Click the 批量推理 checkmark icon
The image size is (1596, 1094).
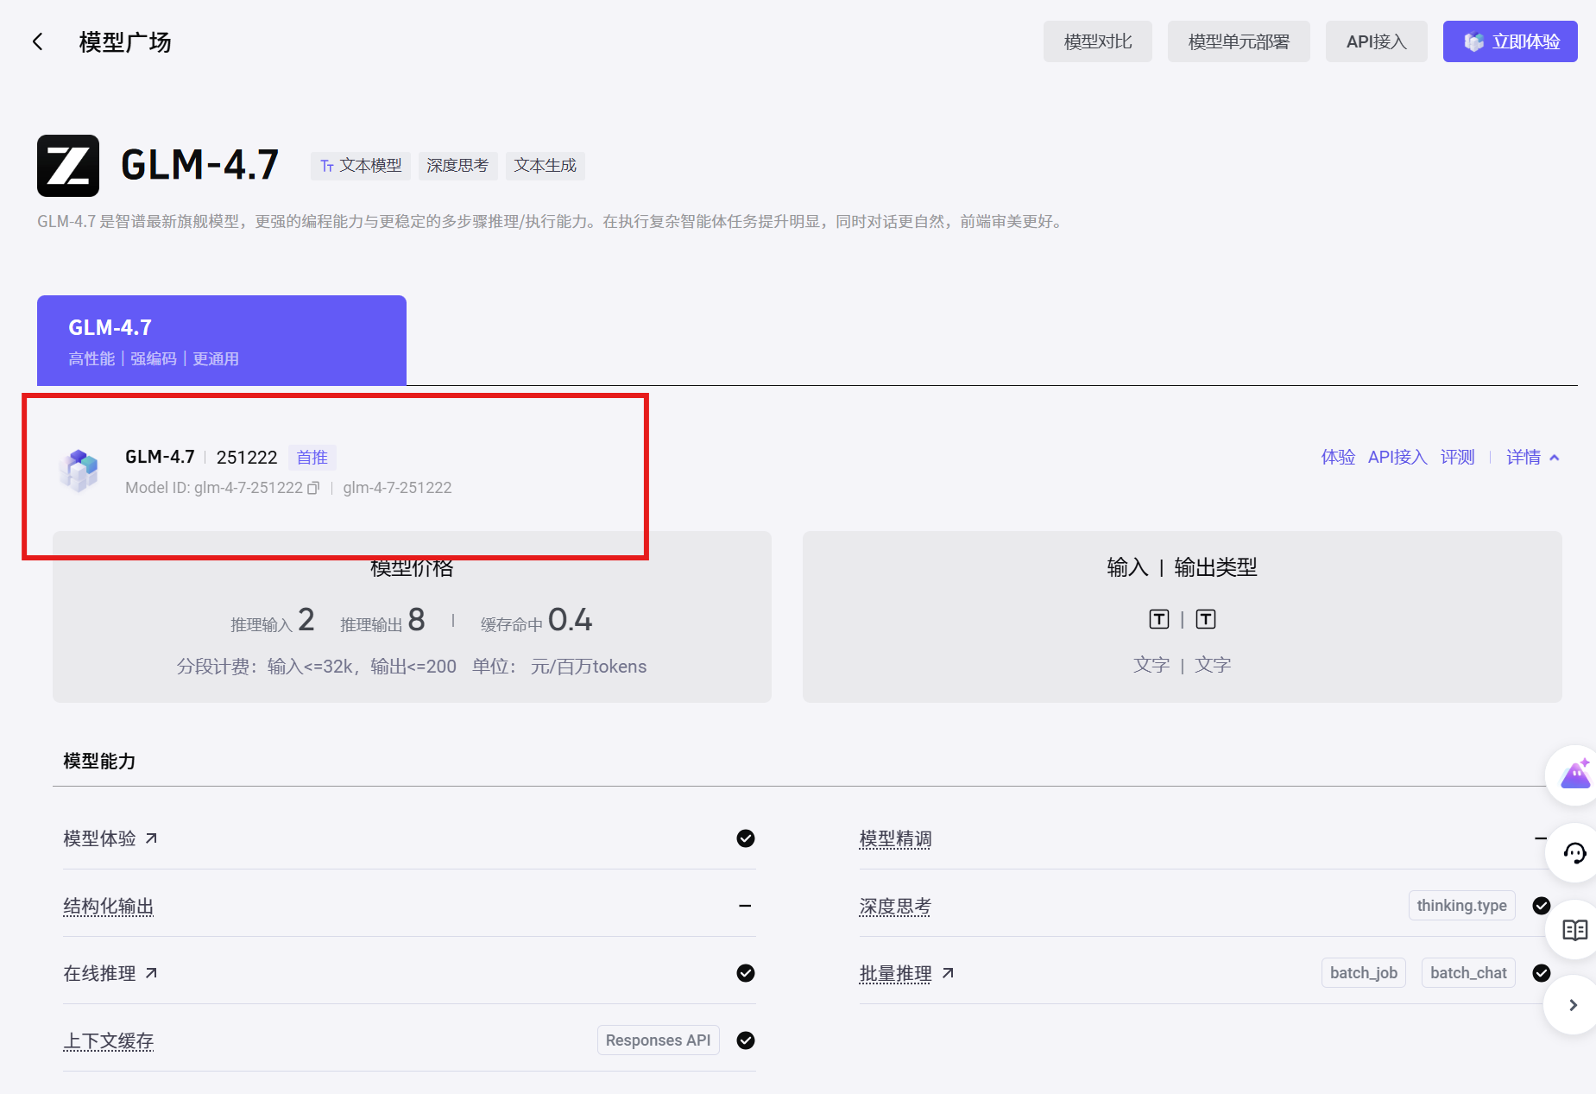1542,973
